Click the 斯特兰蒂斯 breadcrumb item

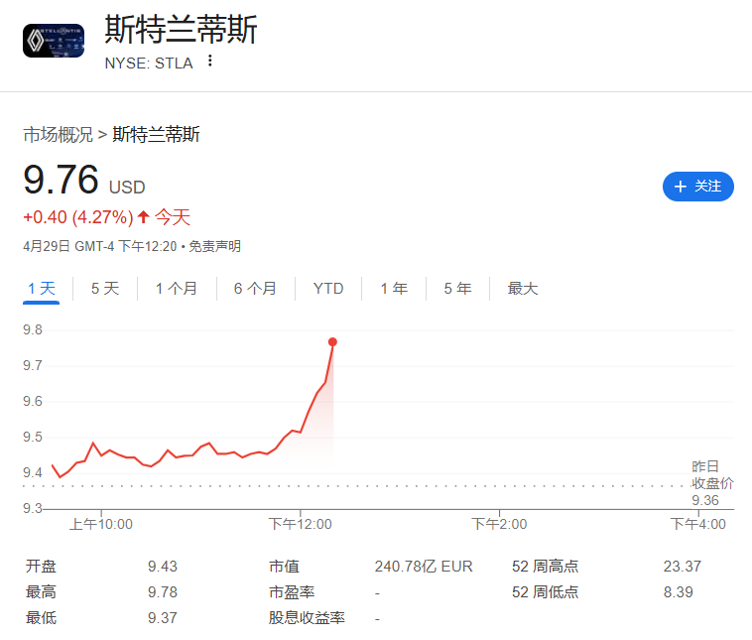point(156,135)
